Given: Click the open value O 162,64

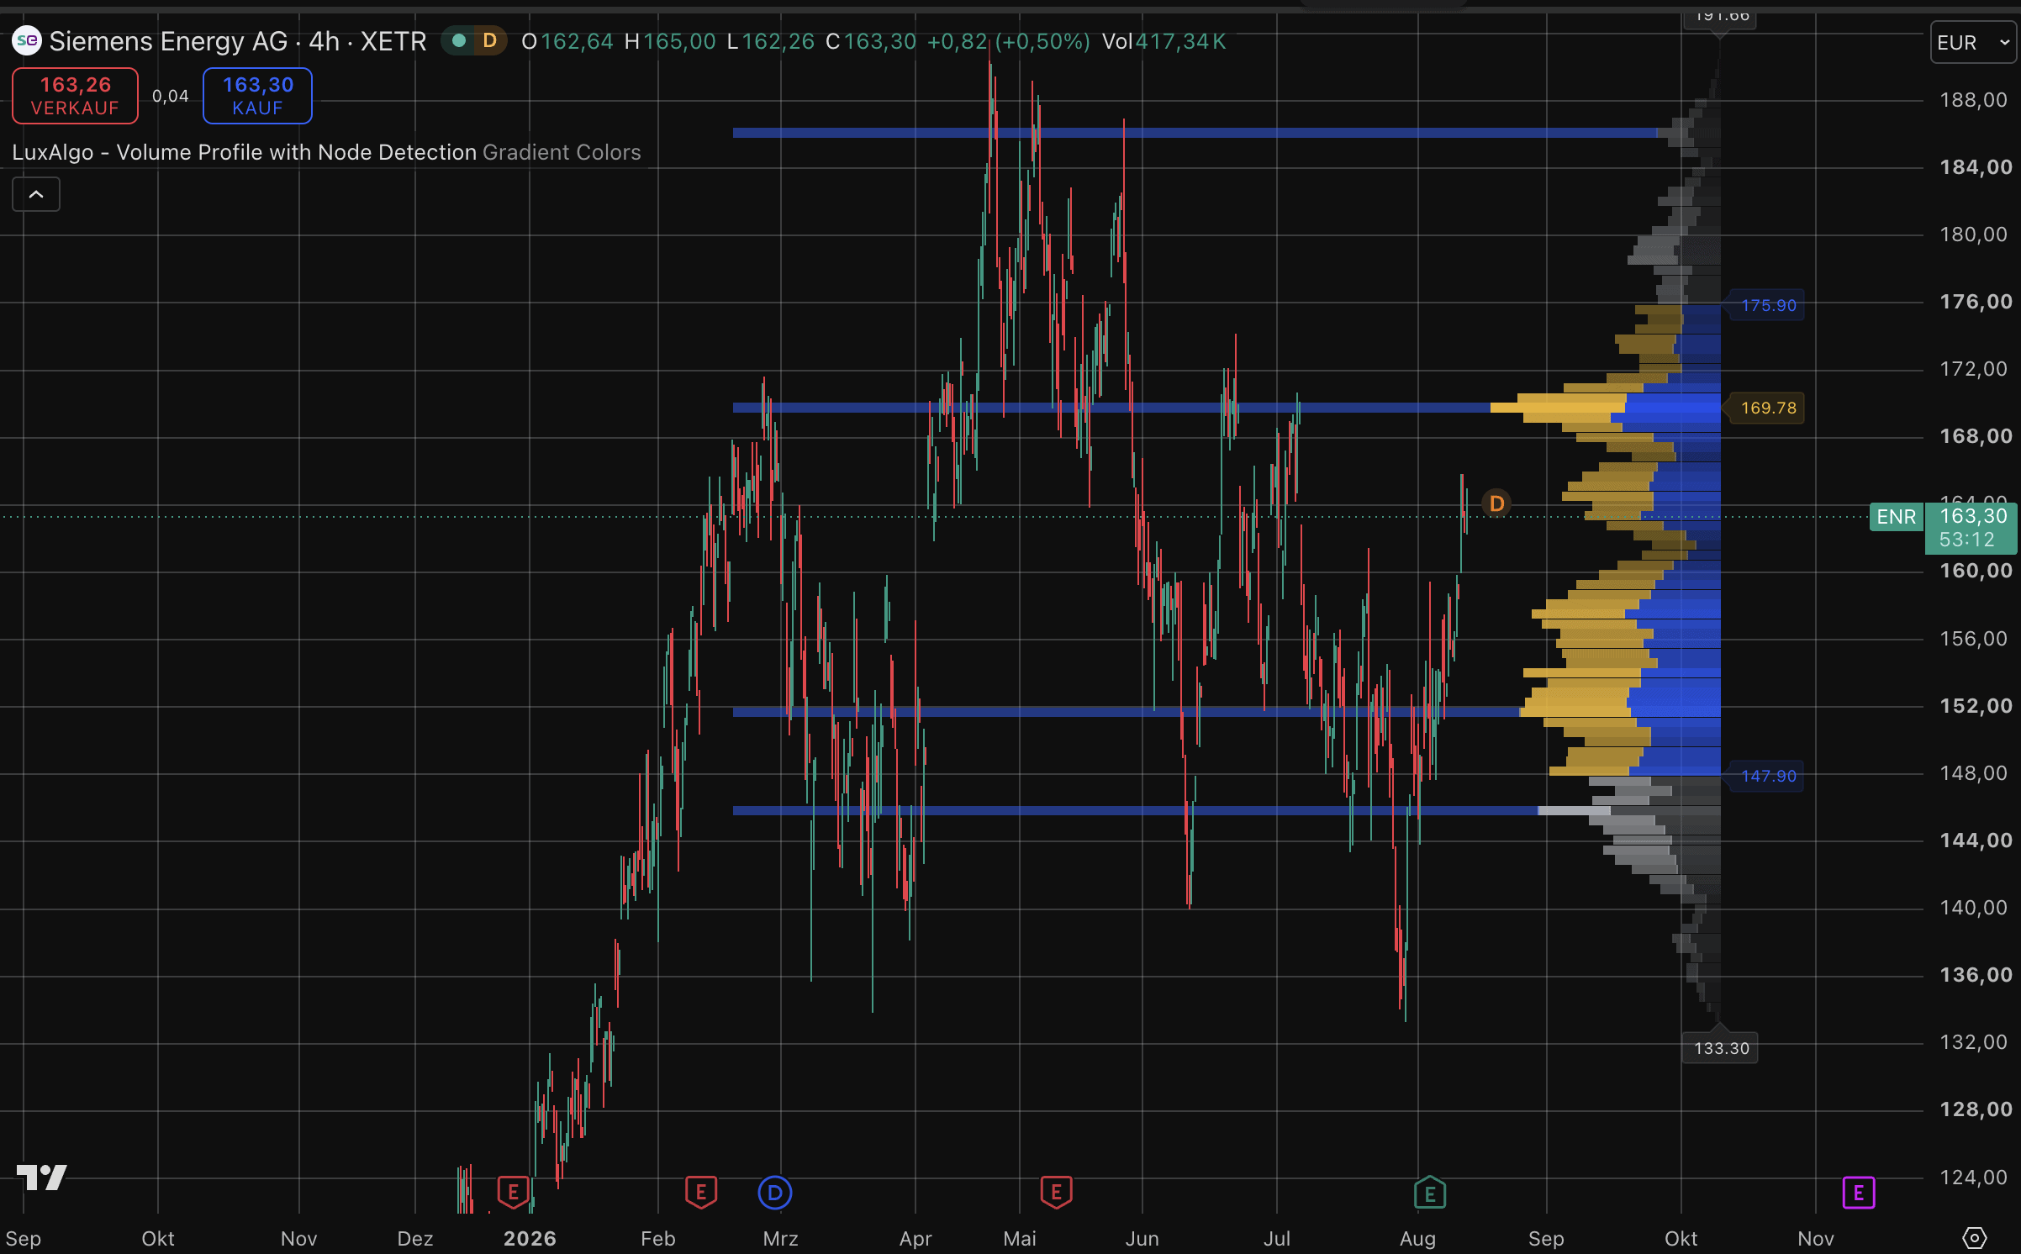Looking at the screenshot, I should [x=567, y=41].
